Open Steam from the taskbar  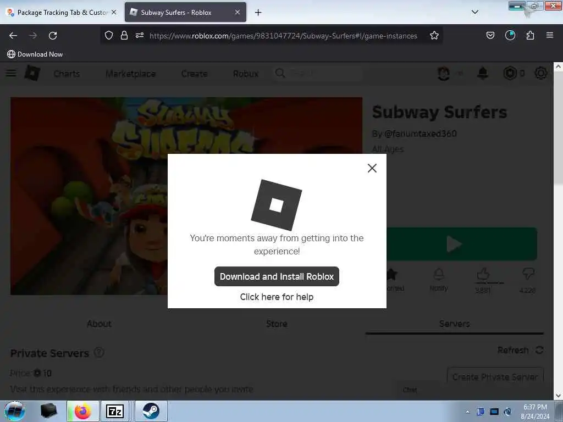[x=151, y=411]
